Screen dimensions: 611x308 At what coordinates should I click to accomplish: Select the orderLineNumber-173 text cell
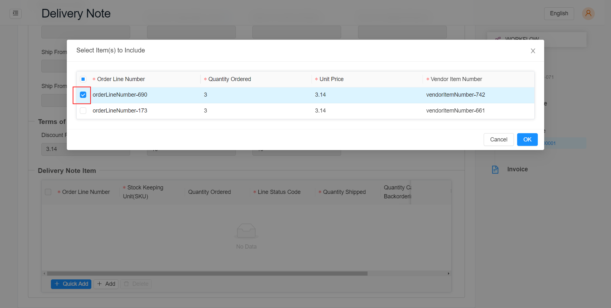[120, 111]
